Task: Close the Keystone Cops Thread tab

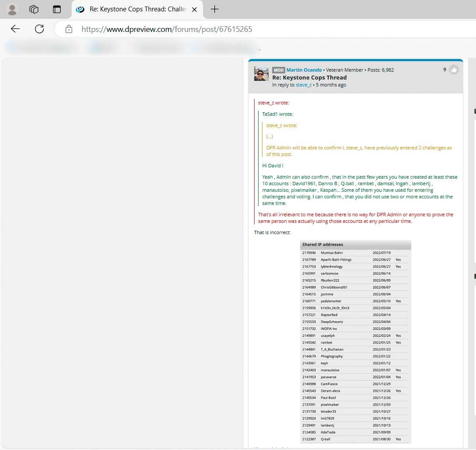Action: (x=194, y=10)
